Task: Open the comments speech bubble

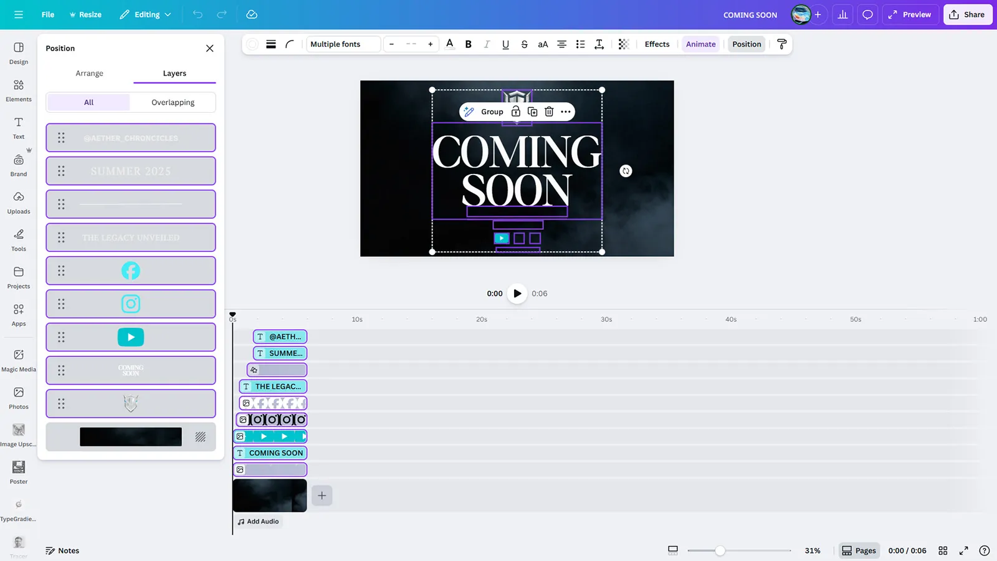Action: tap(867, 14)
